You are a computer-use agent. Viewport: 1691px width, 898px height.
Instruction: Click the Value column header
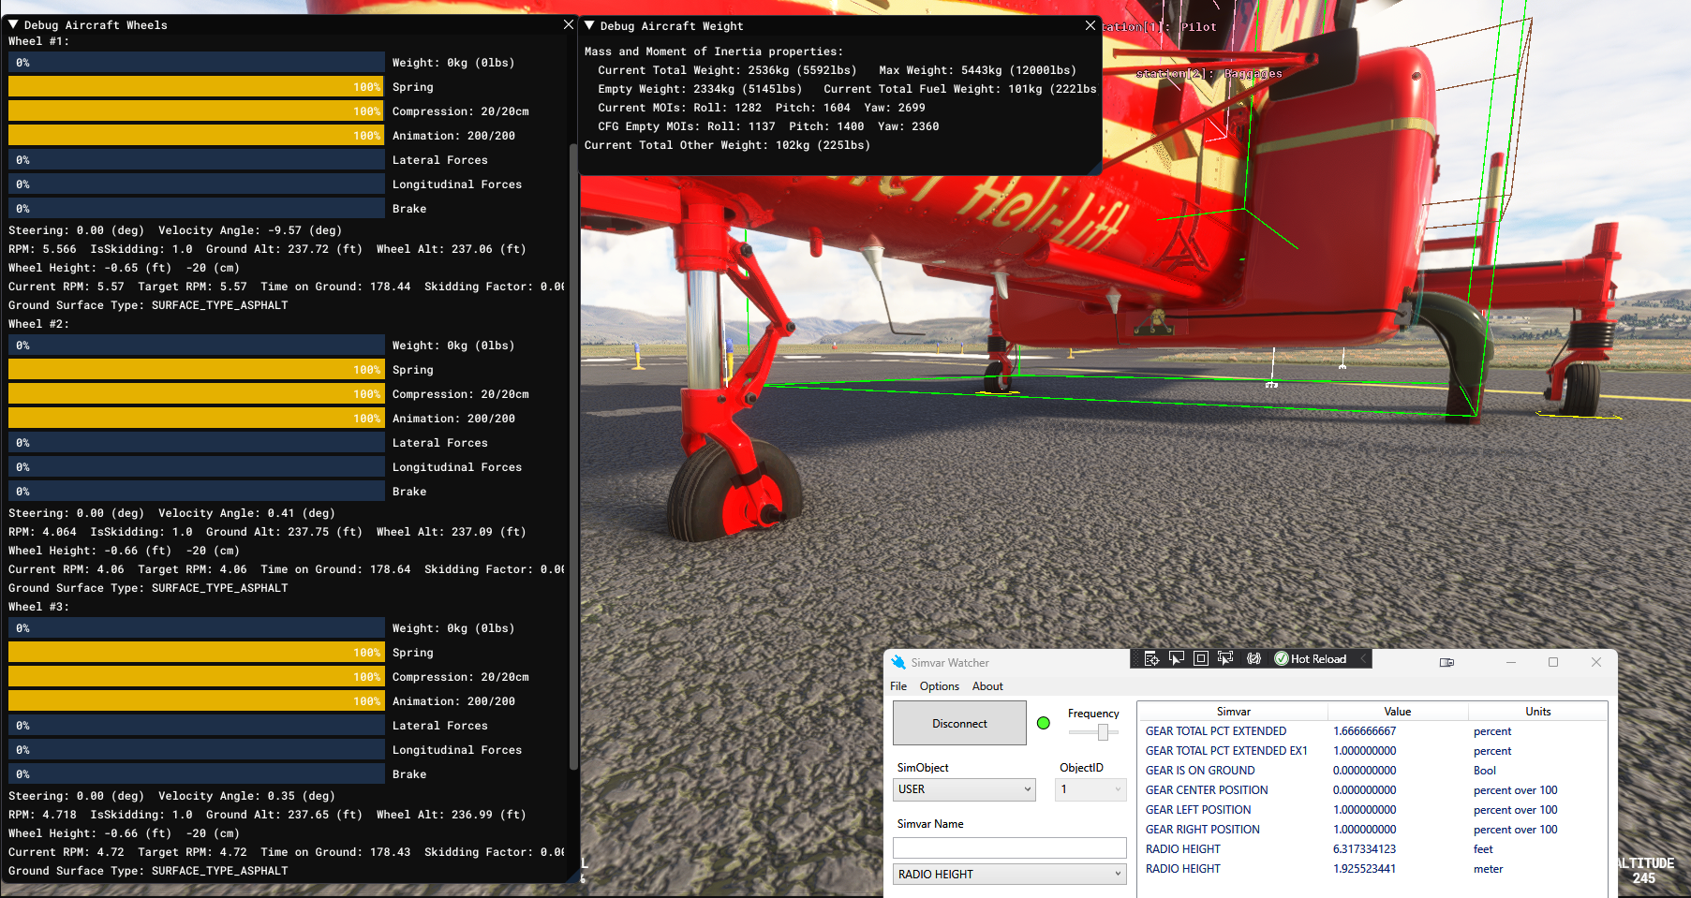coord(1397,712)
